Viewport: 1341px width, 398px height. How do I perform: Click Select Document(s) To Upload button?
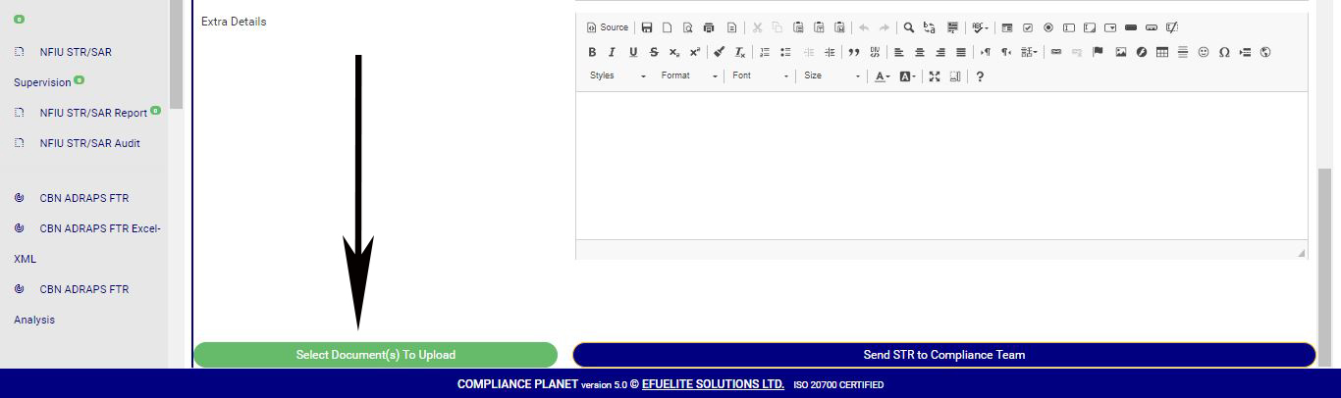point(375,355)
